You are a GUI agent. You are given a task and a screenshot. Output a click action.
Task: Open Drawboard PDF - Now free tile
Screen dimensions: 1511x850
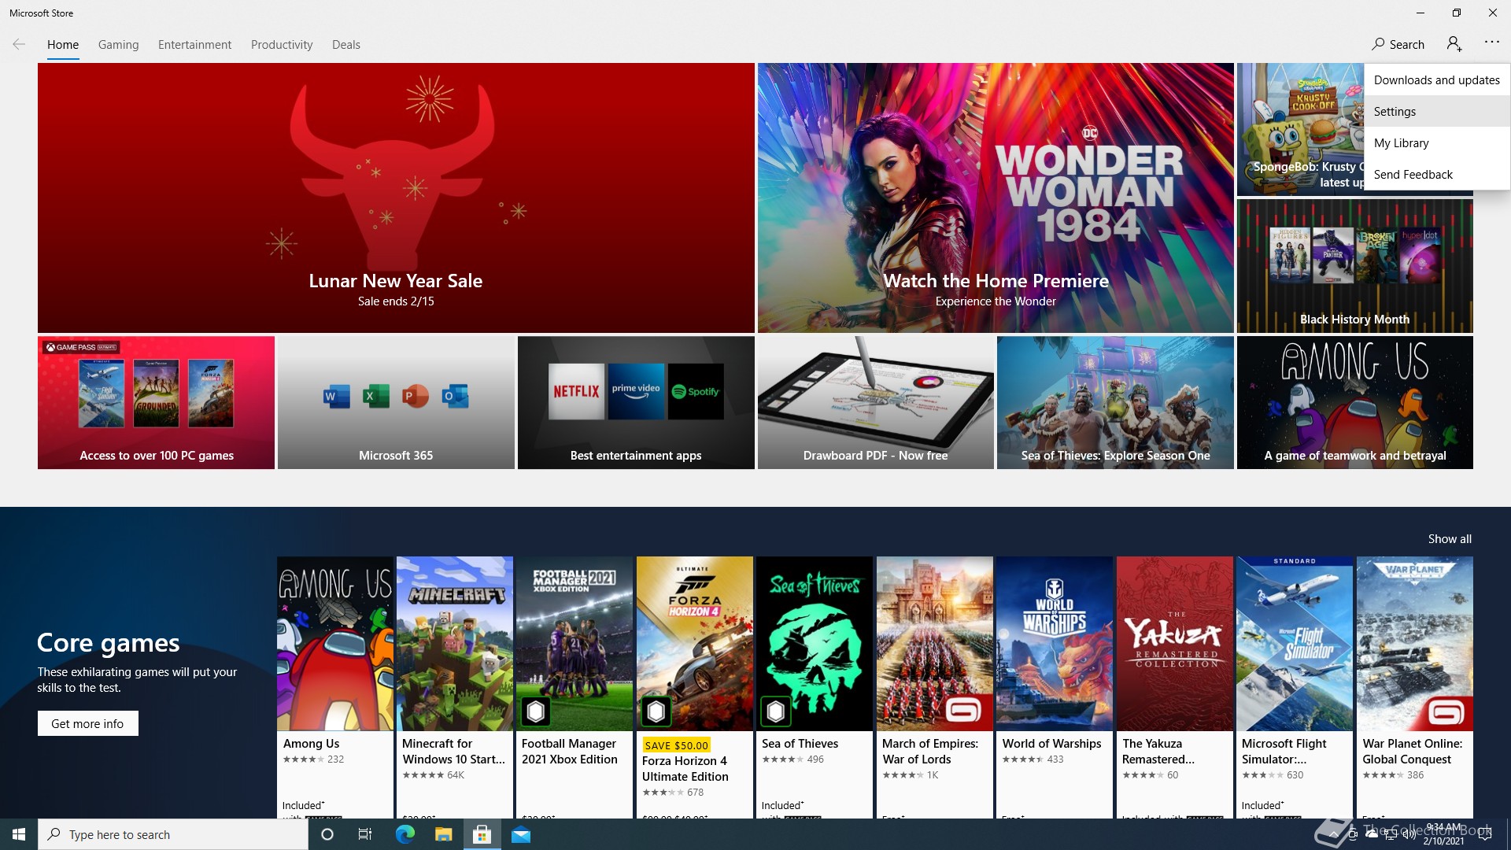click(x=875, y=403)
